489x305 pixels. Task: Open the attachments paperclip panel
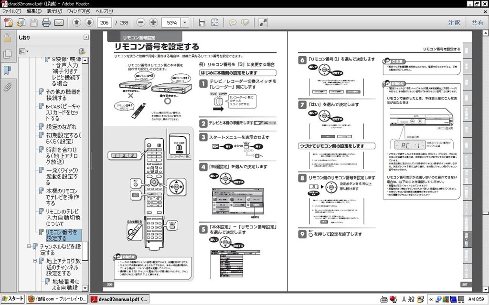click(7, 87)
